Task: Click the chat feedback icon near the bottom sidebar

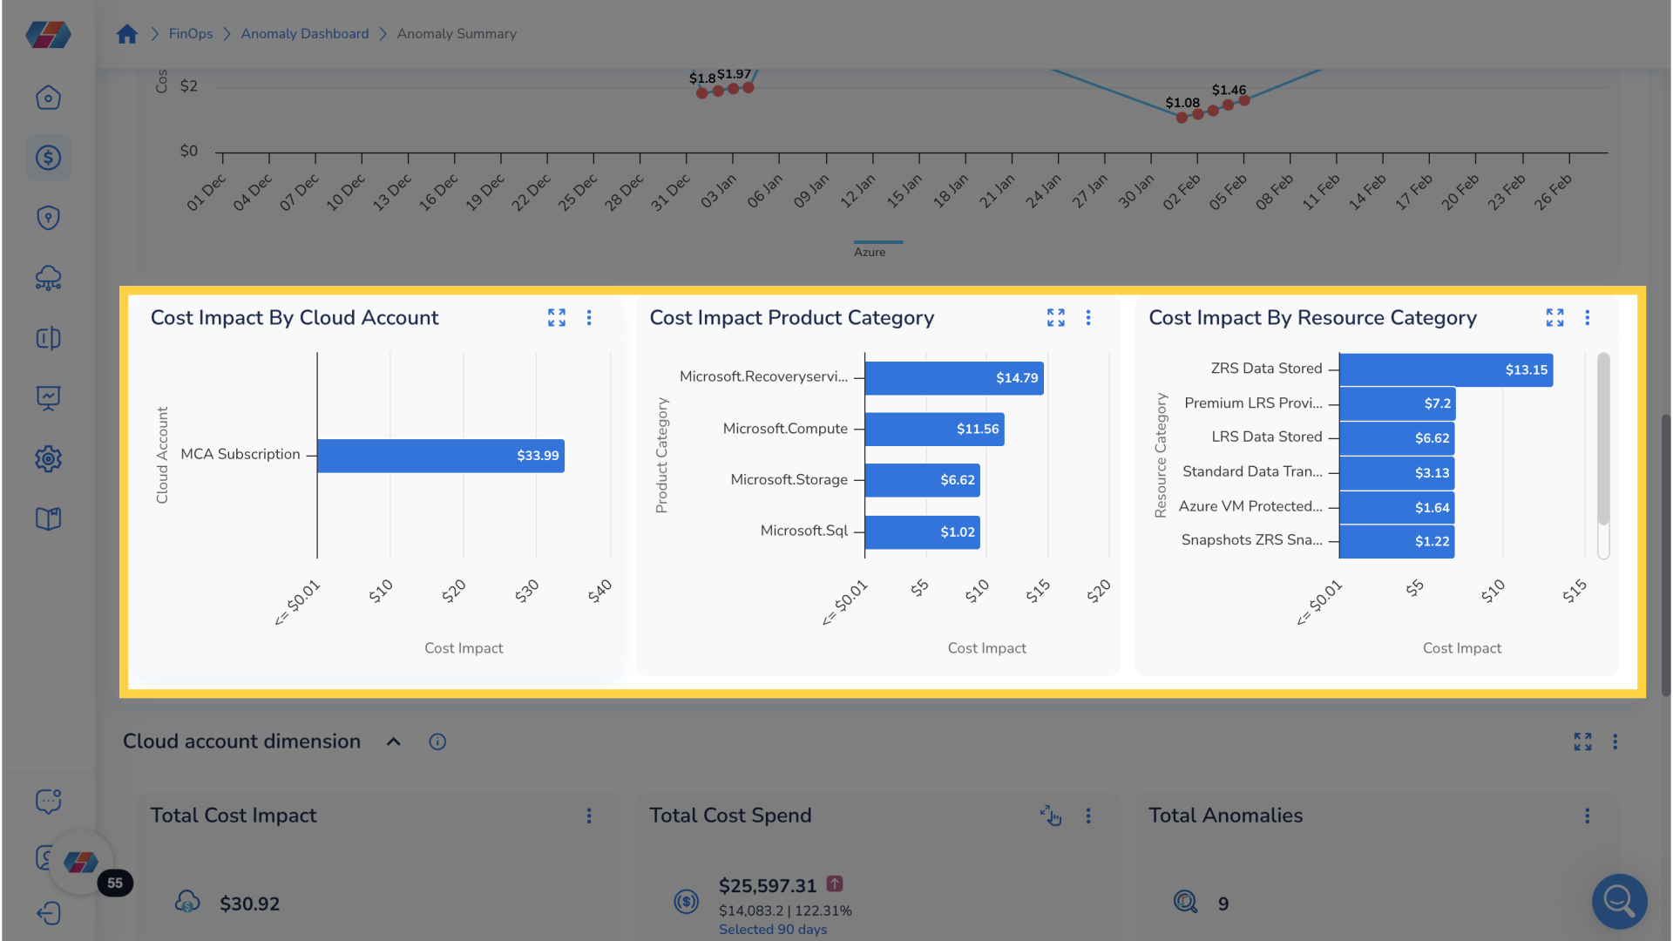Action: tap(48, 802)
